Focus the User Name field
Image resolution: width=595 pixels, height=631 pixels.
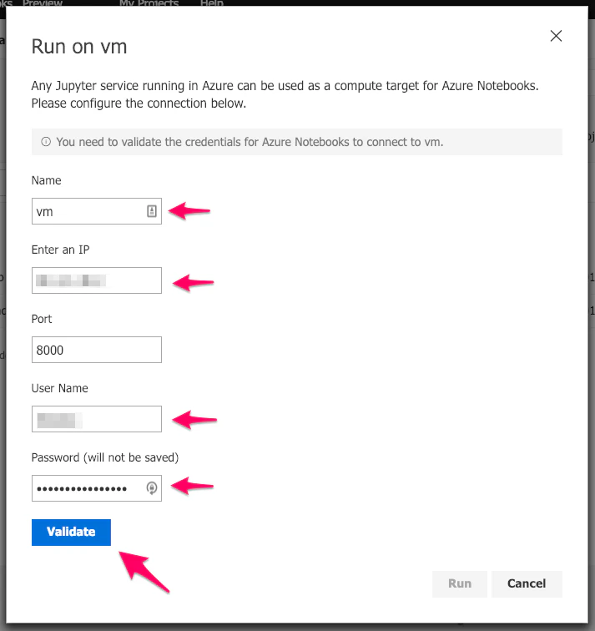pos(97,419)
